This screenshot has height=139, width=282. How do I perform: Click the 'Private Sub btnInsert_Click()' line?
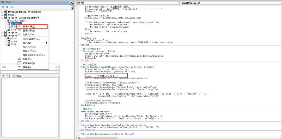coord(98,51)
